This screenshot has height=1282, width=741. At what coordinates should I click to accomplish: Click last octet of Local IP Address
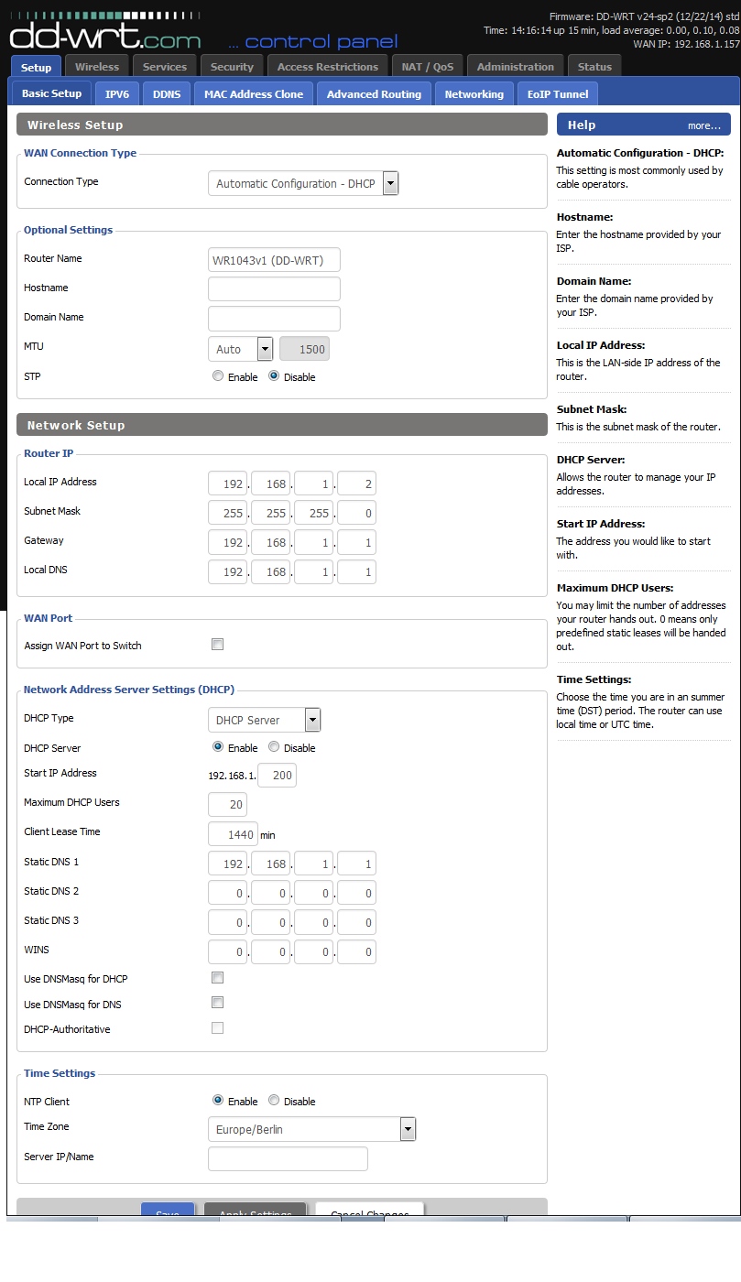click(356, 483)
